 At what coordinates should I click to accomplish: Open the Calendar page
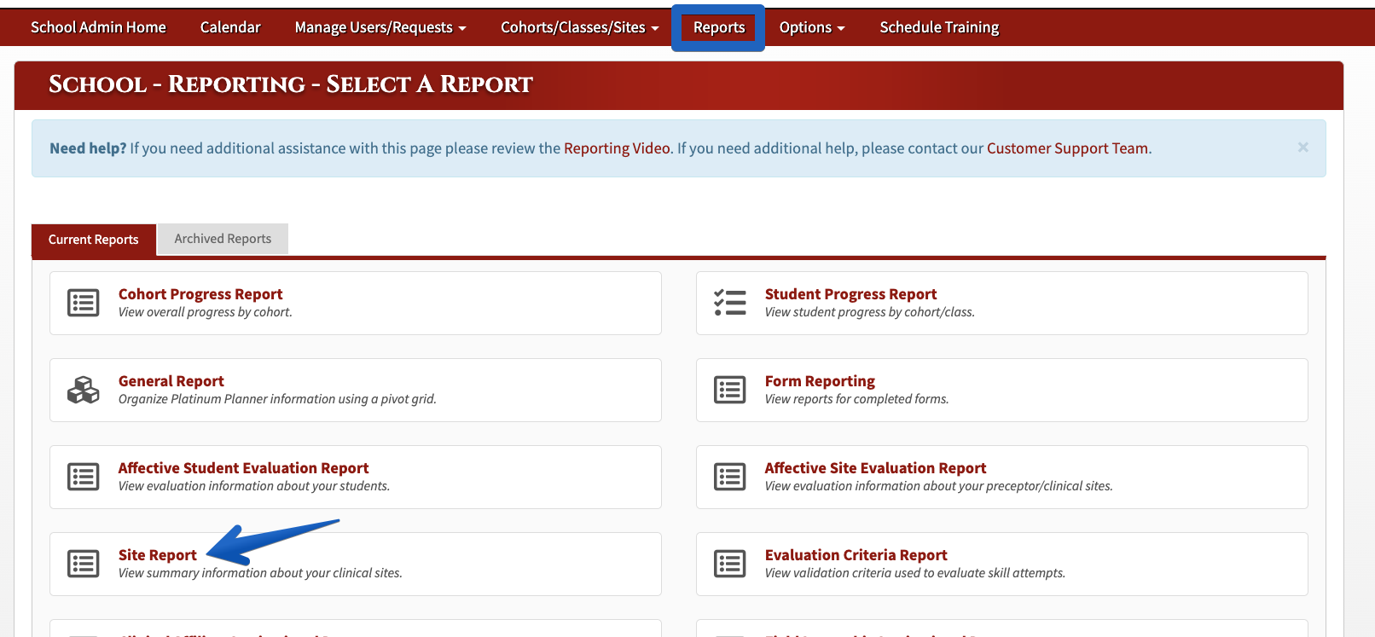tap(230, 27)
